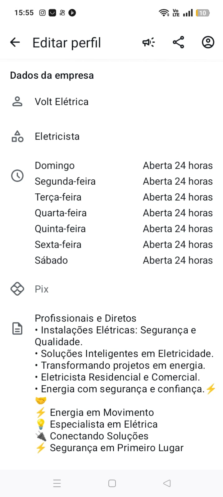Tap the clock business hours icon
The image size is (223, 497).
pos(17,176)
